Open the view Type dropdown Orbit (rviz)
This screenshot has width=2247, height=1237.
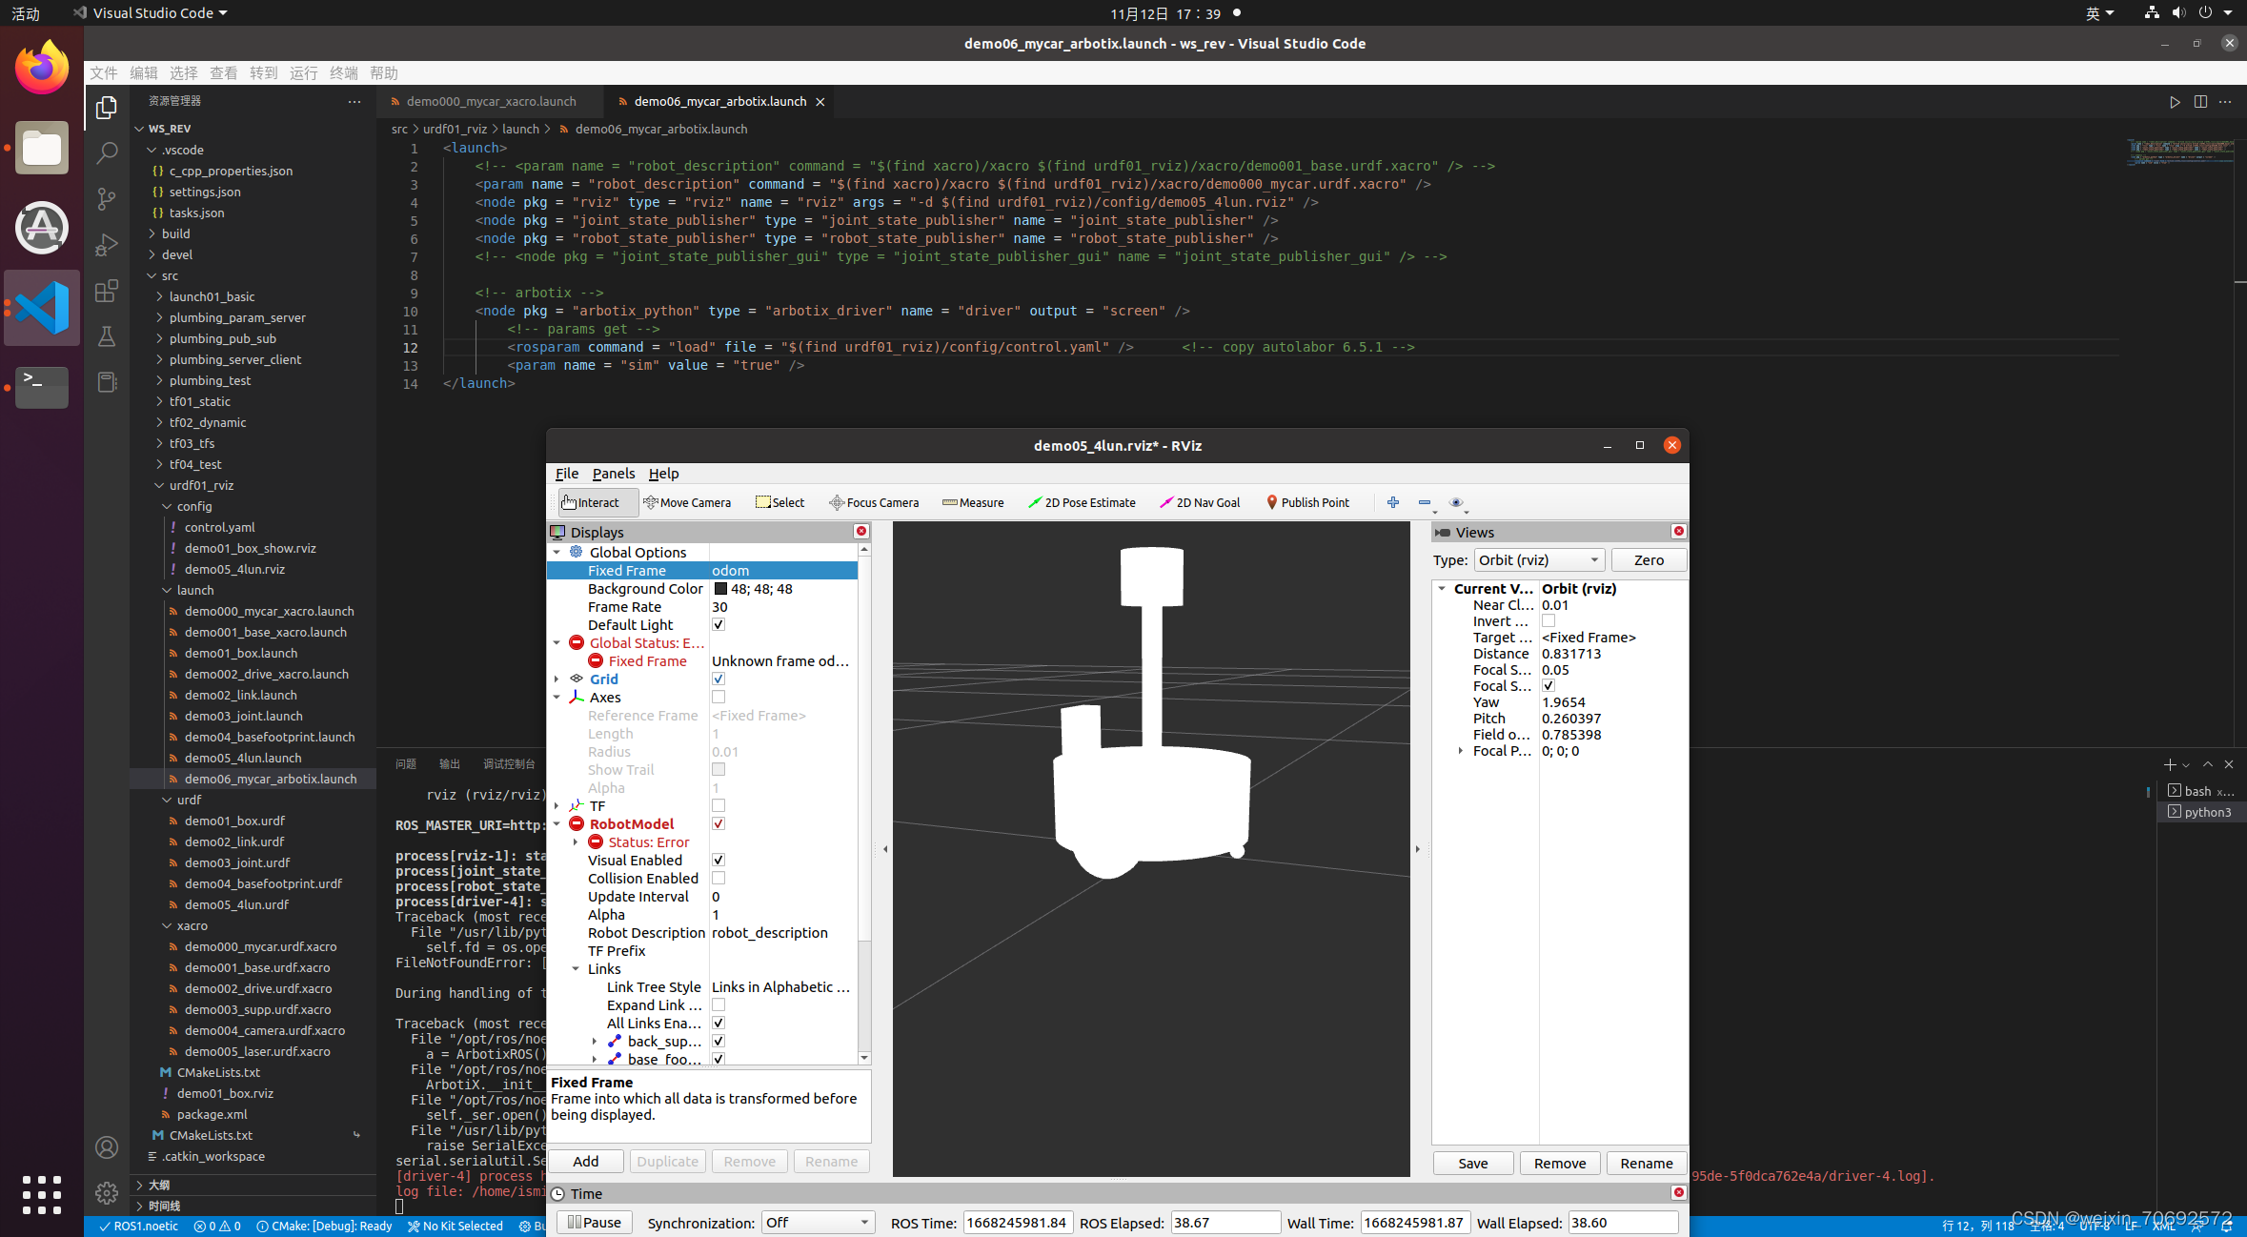(x=1539, y=559)
